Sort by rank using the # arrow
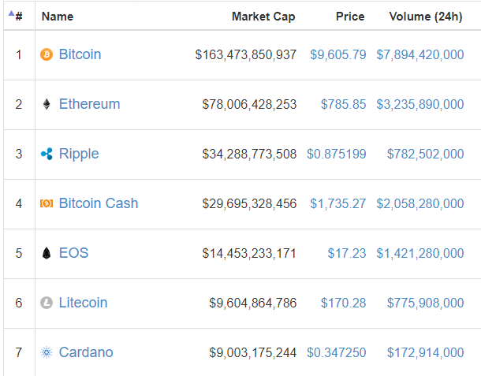 click(15, 15)
